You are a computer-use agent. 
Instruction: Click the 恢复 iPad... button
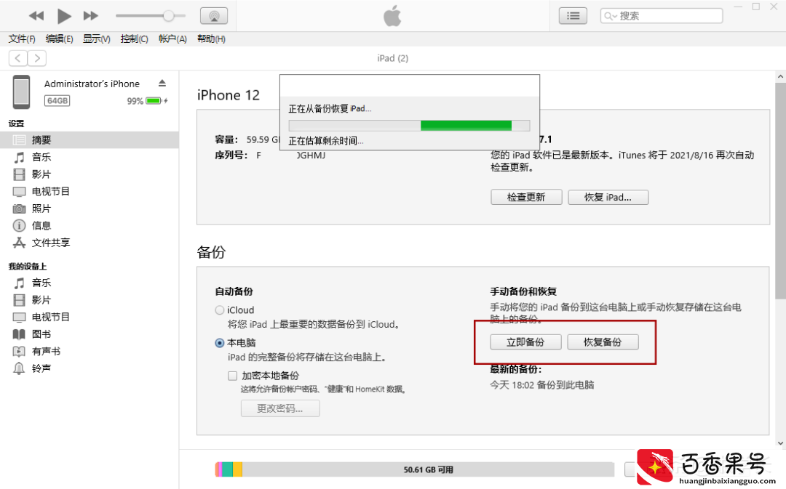pyautogui.click(x=608, y=197)
